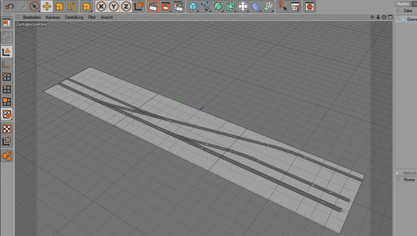
Task: Open the Bearbeiten viewport menu
Action: coord(32,17)
